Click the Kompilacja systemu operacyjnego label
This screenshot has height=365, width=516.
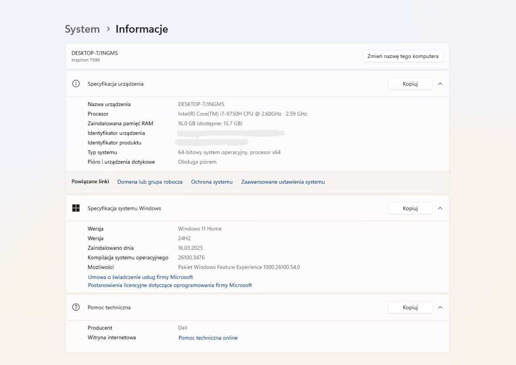click(128, 258)
